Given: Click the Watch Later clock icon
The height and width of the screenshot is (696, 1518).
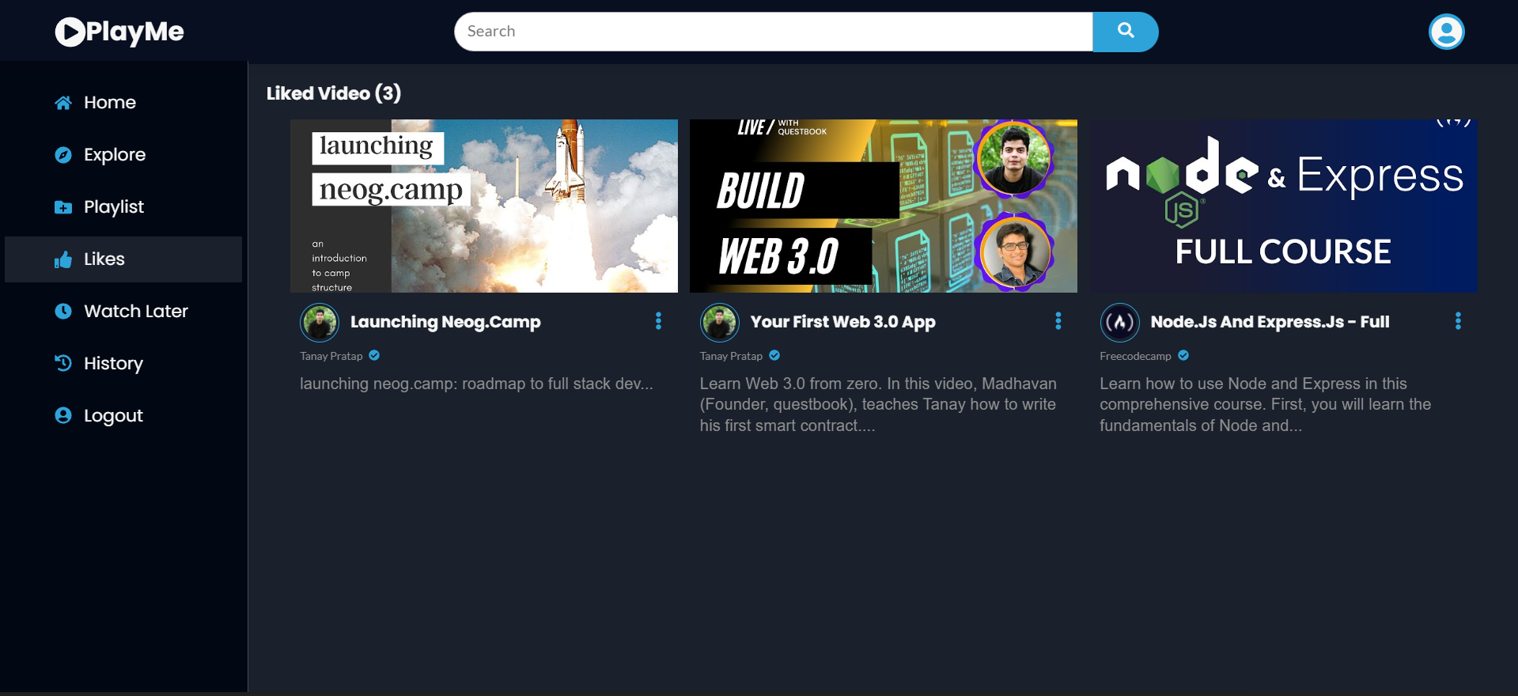Looking at the screenshot, I should 63,312.
